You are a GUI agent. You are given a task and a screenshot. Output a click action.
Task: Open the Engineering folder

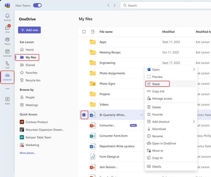click(107, 63)
